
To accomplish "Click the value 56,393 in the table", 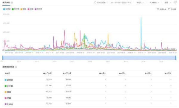I will click(68, 80).
